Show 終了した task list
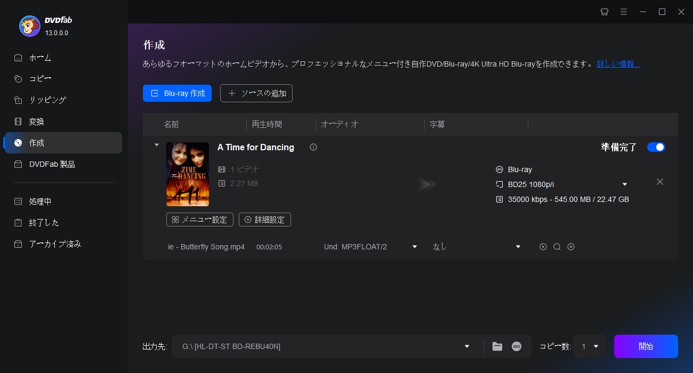The width and height of the screenshot is (693, 373). [63, 223]
